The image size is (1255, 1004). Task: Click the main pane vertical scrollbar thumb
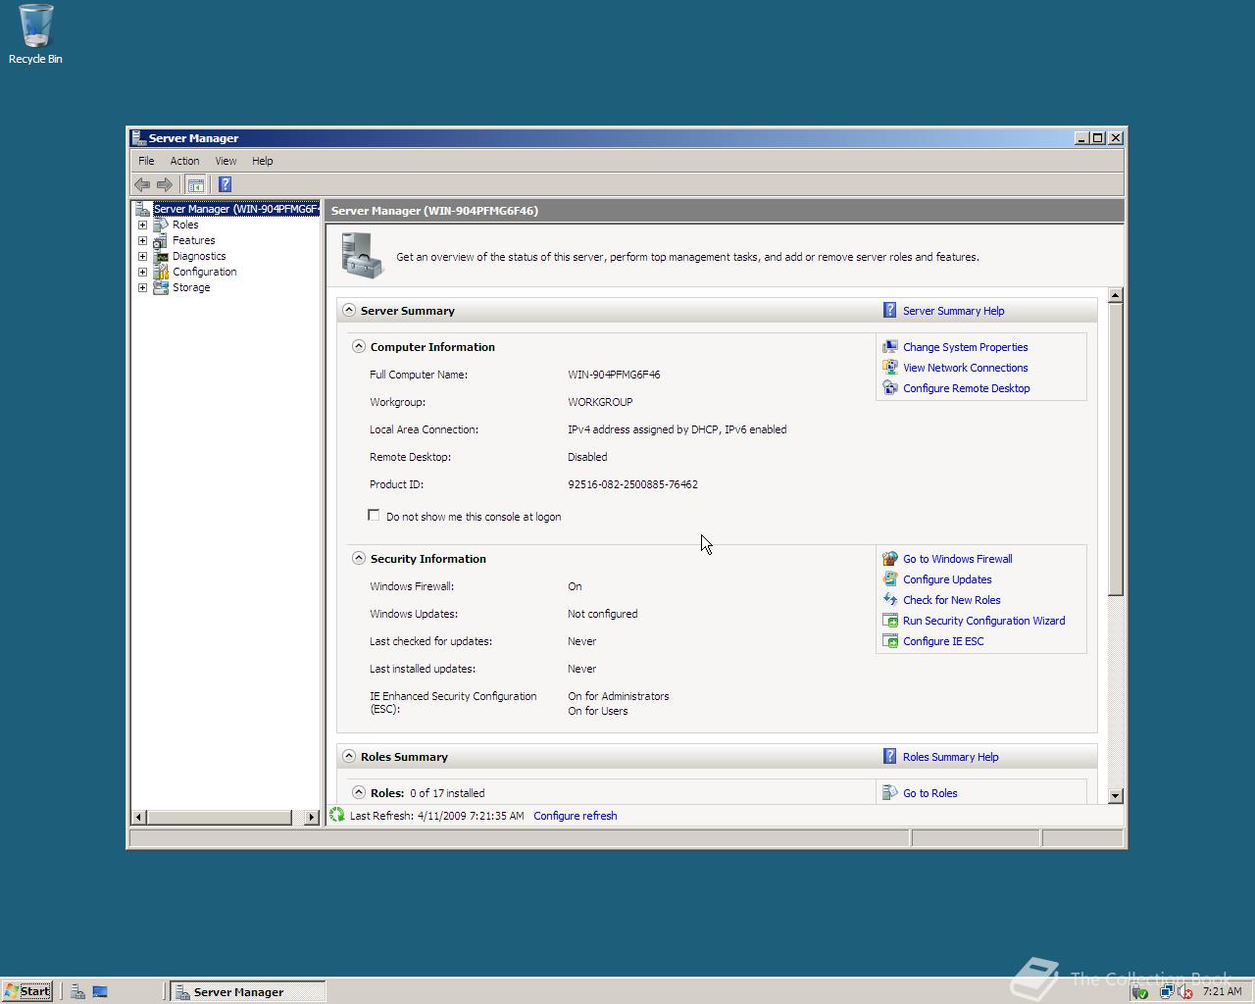pyautogui.click(x=1115, y=449)
